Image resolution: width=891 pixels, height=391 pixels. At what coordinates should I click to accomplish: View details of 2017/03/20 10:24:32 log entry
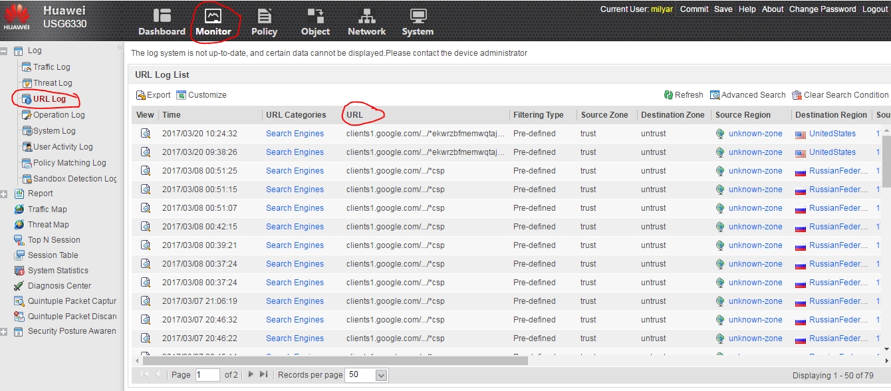tap(145, 134)
